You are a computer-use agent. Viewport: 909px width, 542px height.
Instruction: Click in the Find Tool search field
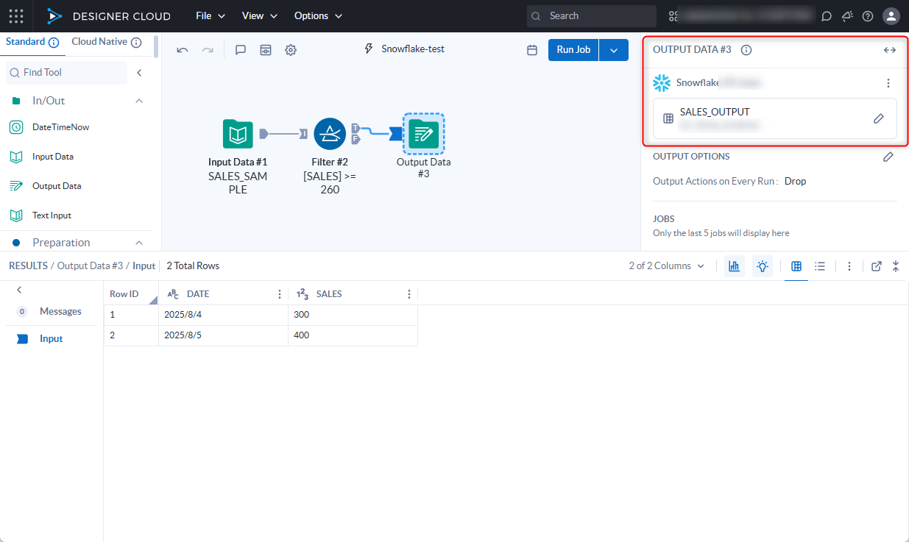(67, 73)
